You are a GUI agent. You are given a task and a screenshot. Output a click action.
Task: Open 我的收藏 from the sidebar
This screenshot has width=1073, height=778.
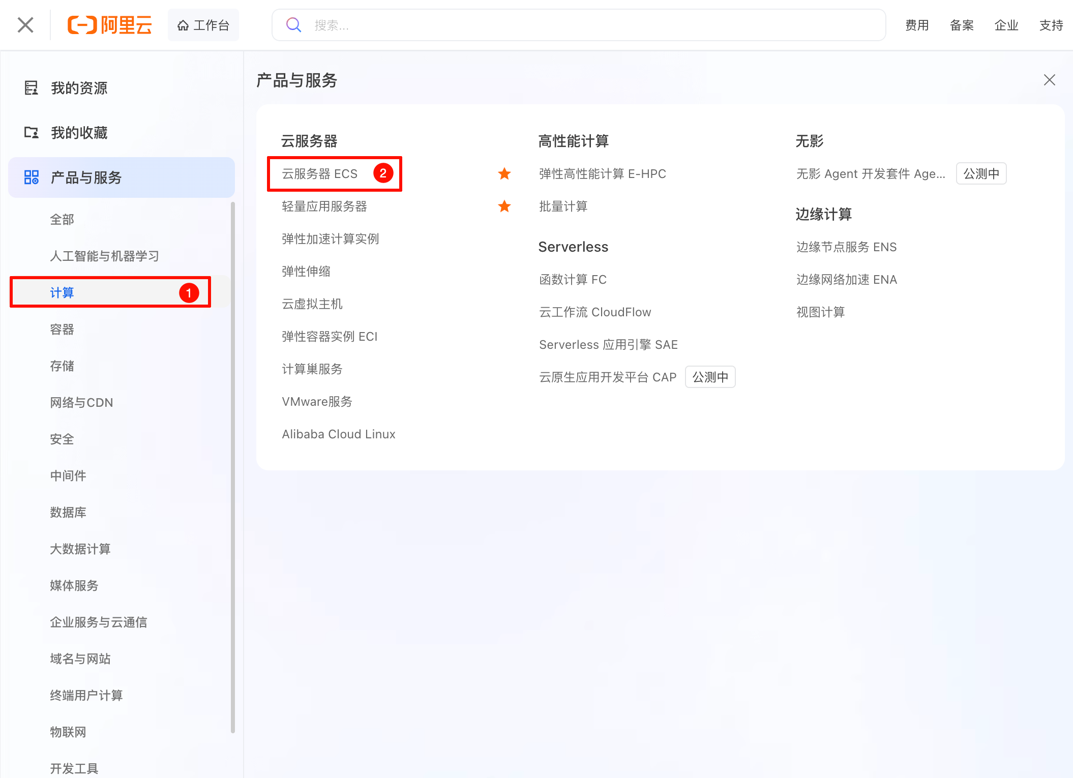click(79, 133)
